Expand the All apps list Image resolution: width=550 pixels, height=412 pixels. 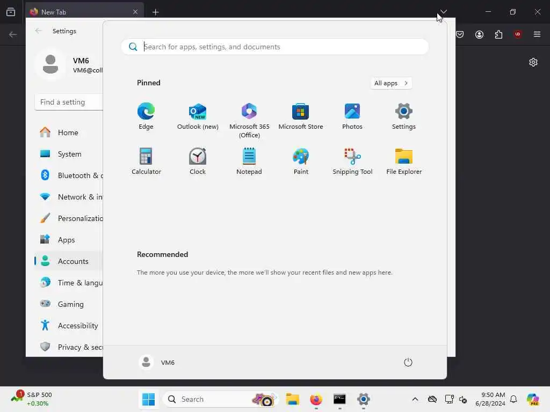[x=391, y=83]
